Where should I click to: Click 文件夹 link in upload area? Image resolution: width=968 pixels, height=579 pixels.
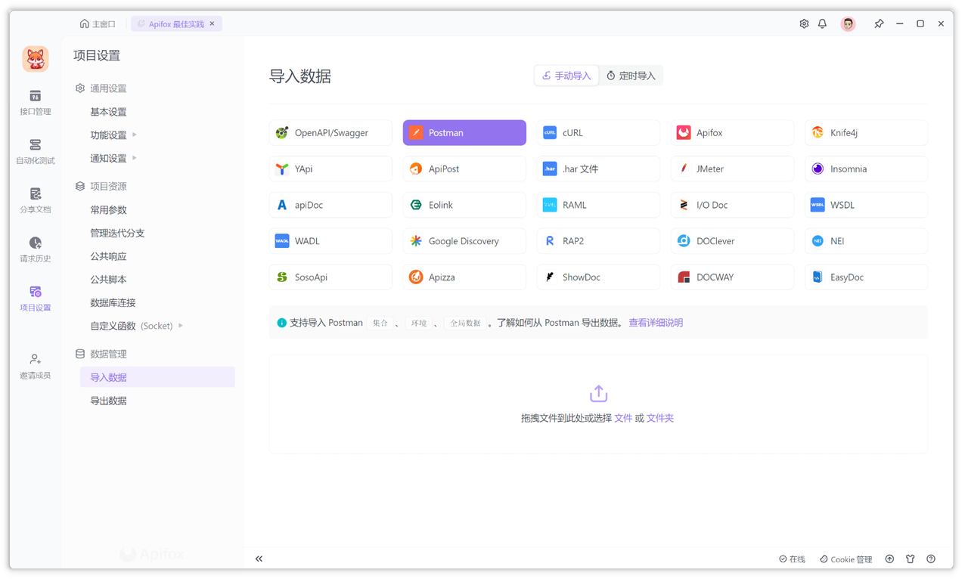659,418
